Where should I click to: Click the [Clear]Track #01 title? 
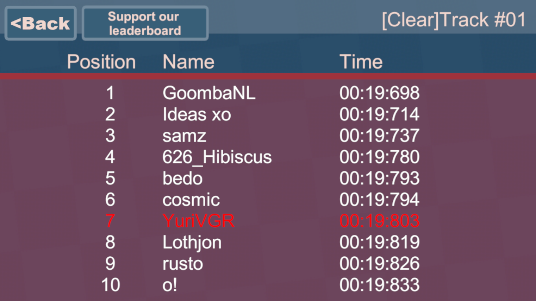(x=454, y=20)
